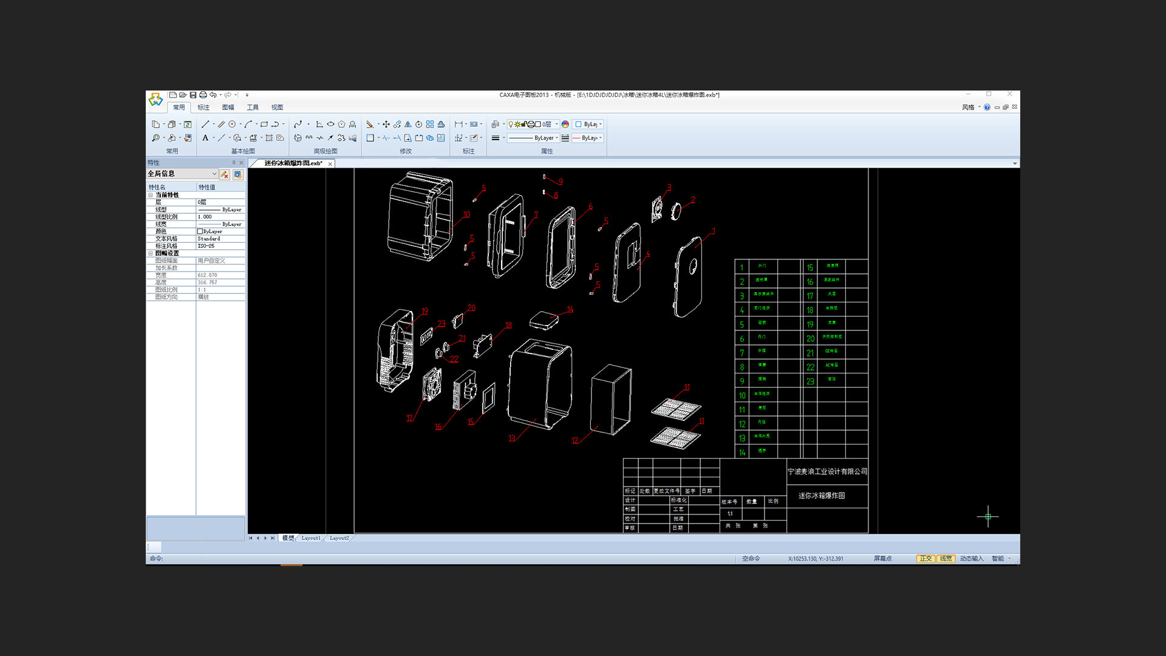Open the 全局信息 dropdown in properties panel
1166x656 pixels.
click(214, 174)
